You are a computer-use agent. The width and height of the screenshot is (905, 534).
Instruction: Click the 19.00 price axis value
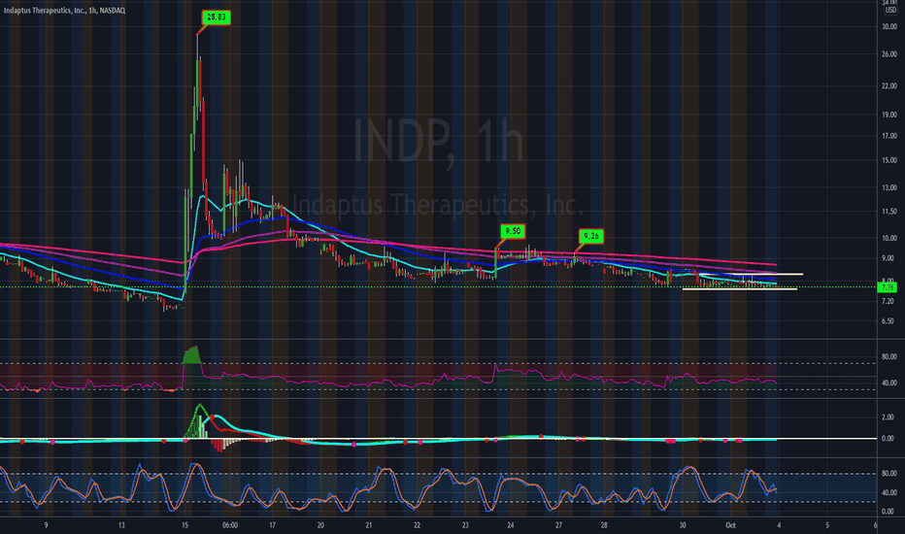888,115
